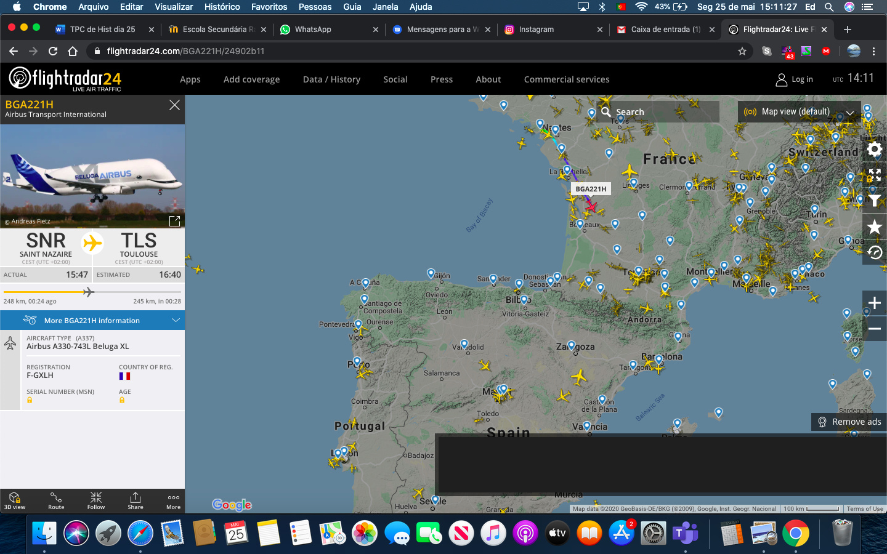This screenshot has width=887, height=554.
Task: Toggle fullscreen map mode
Action: click(874, 175)
